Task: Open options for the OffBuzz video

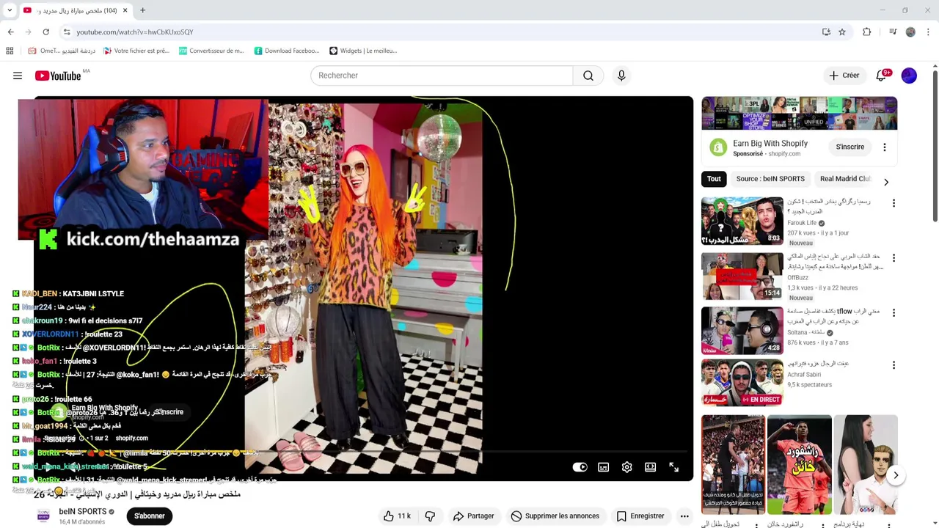Action: (x=894, y=258)
